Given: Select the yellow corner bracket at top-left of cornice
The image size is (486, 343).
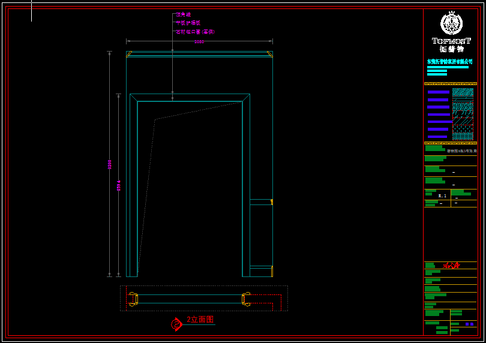Looking at the screenshot, I should [x=129, y=54].
